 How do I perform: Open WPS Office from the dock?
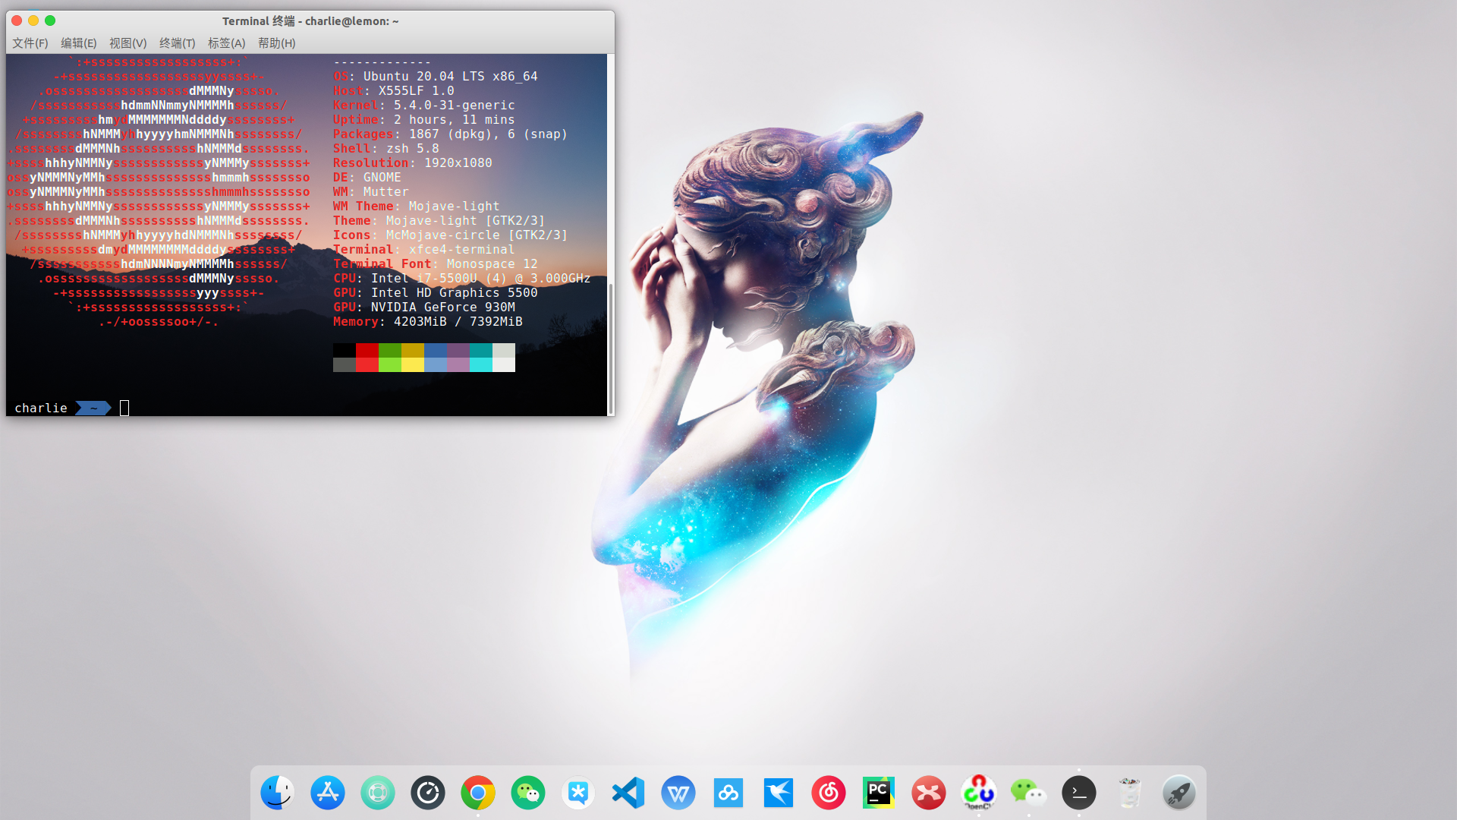678,793
